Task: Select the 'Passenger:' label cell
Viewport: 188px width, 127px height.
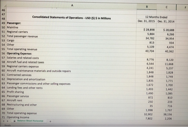Action: [x=14, y=23]
